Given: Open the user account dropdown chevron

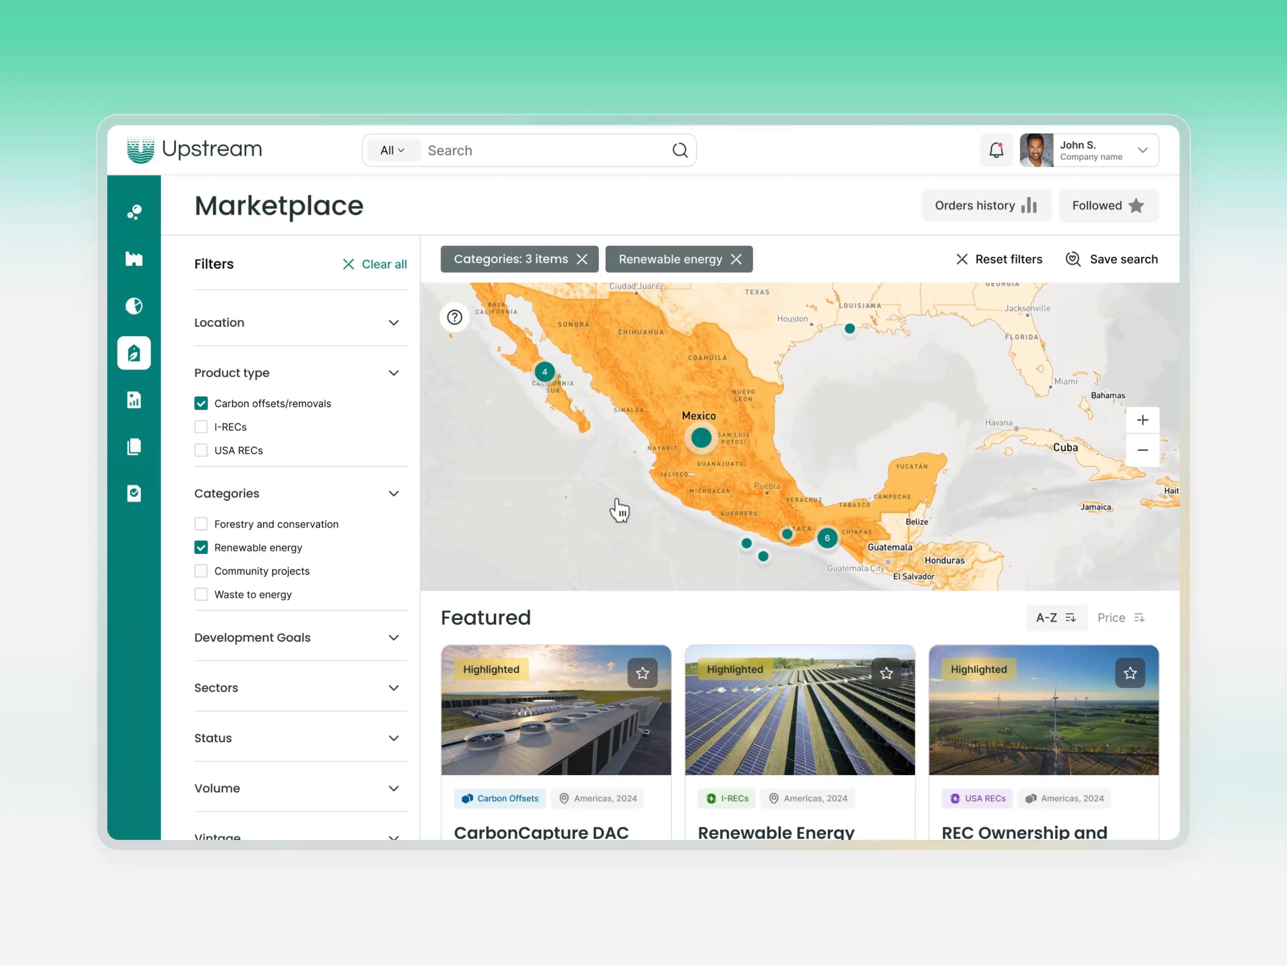Looking at the screenshot, I should [1143, 150].
